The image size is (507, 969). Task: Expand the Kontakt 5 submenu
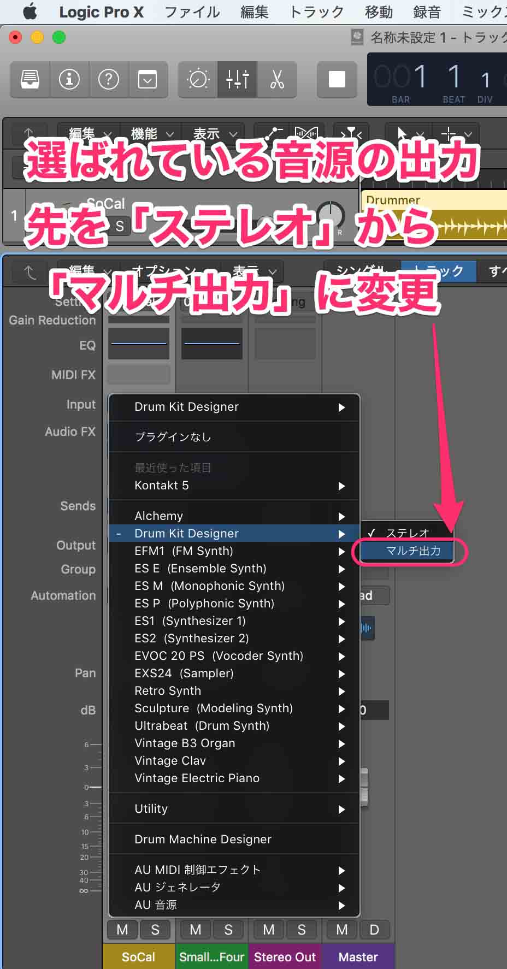[x=234, y=486]
